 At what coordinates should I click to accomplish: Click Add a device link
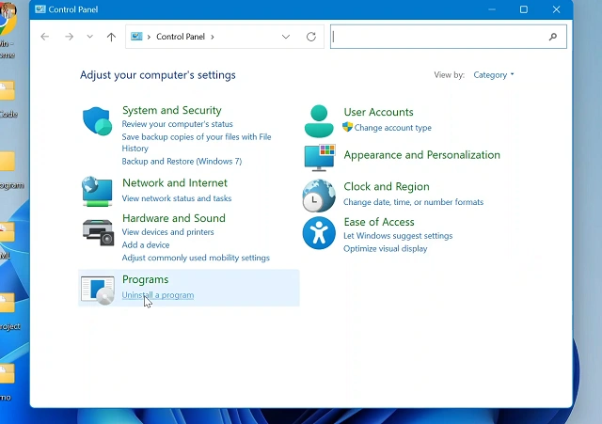tap(146, 244)
